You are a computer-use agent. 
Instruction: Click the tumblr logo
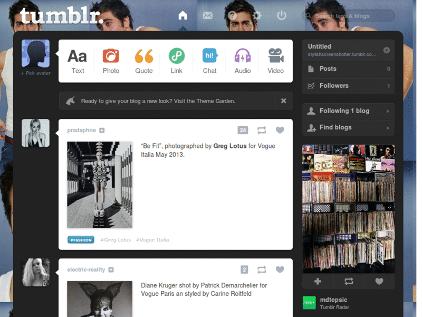coord(61,16)
